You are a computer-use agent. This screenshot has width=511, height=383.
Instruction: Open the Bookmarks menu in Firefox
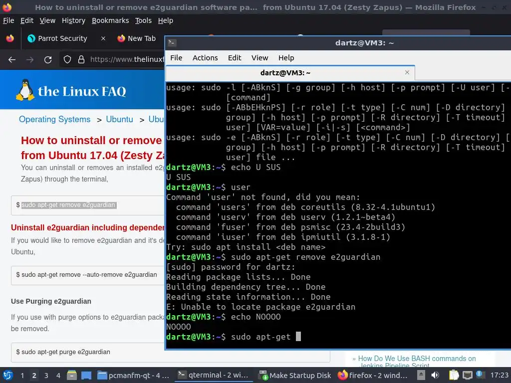(x=110, y=20)
